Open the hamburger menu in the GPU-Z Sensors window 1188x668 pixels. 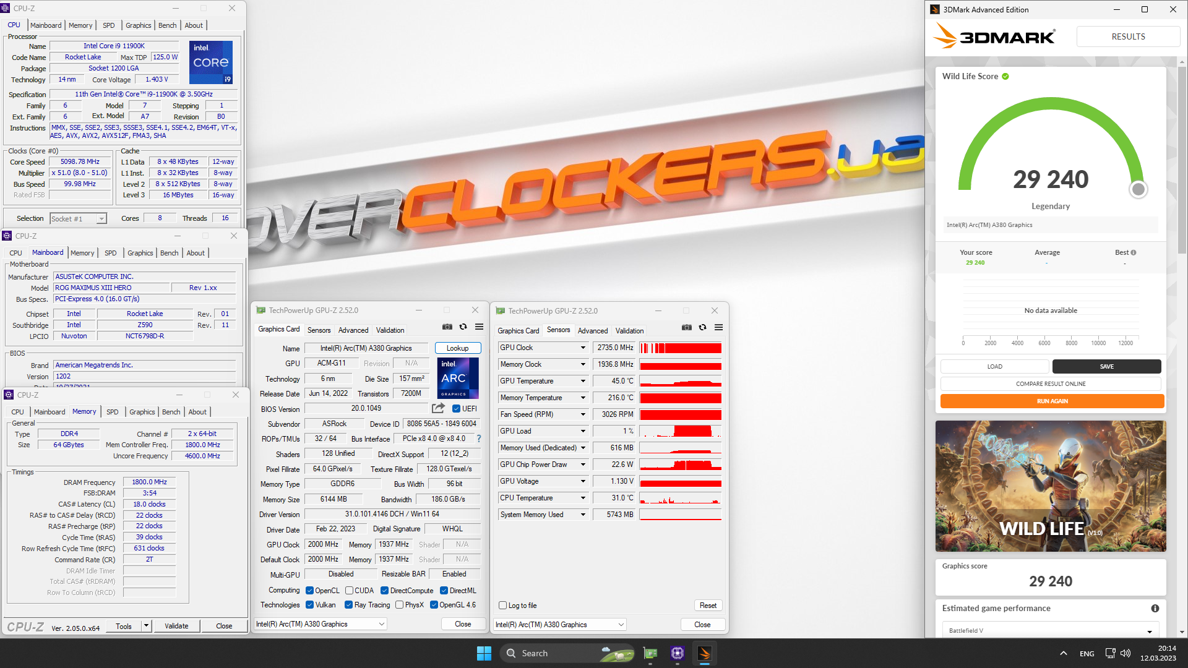pos(718,327)
